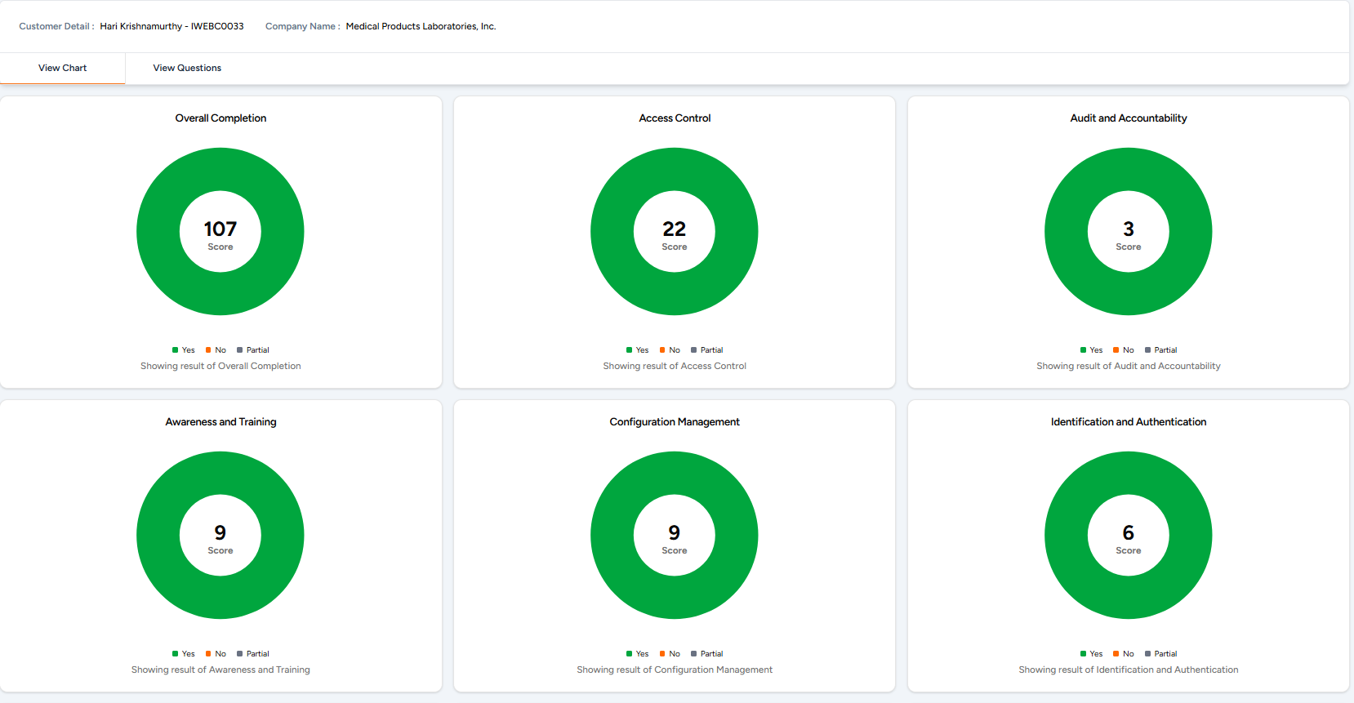
Task: Click the Identification and Authentication card title
Action: (1129, 422)
